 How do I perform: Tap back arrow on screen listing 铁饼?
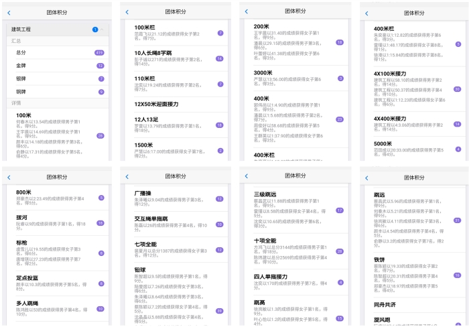pyautogui.click(x=367, y=178)
